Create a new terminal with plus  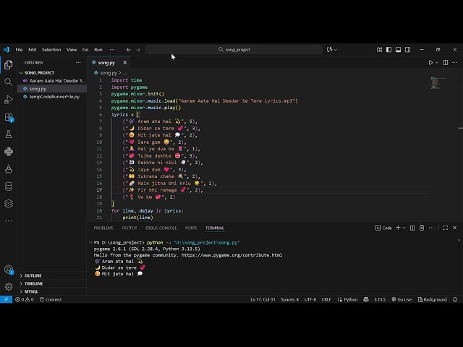click(398, 228)
